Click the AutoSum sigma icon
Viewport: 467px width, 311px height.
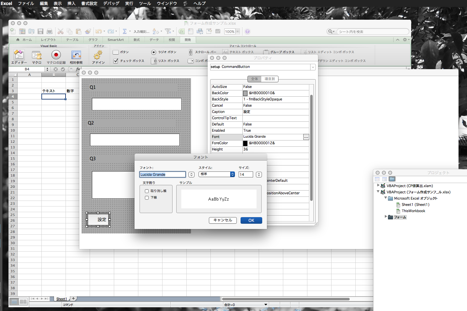pyautogui.click(x=125, y=31)
